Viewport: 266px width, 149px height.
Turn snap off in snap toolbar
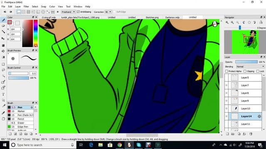[19, 12]
